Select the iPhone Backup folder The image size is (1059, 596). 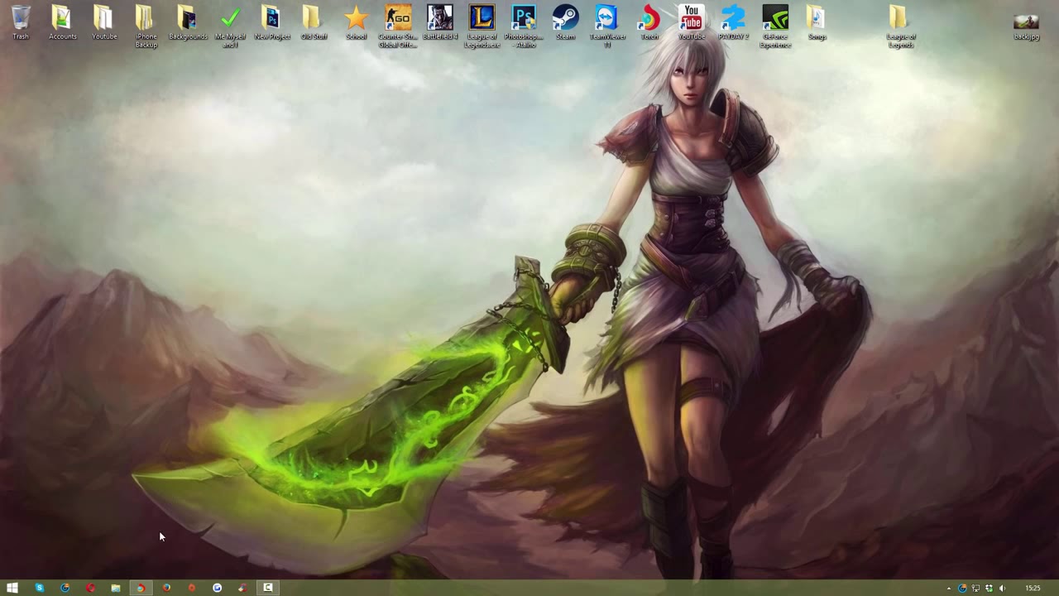[146, 26]
